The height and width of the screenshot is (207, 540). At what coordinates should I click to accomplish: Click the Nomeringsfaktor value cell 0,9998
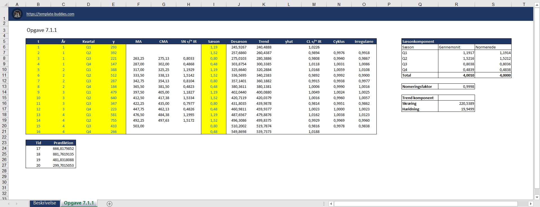coord(456,86)
